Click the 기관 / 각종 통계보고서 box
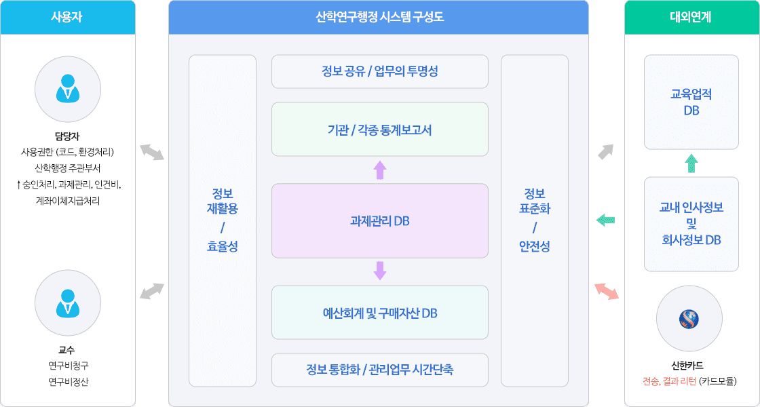760x407 pixels. [379, 129]
